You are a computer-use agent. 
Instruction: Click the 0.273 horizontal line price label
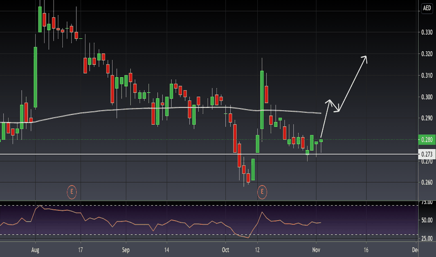coord(427,154)
